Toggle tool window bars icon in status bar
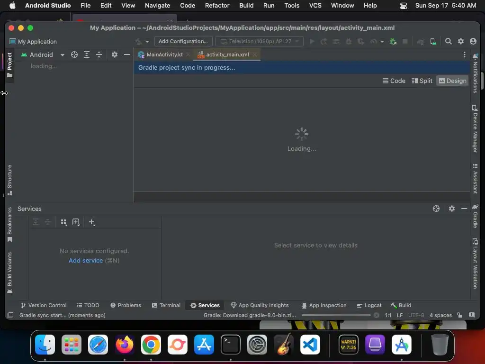 pos(10,315)
